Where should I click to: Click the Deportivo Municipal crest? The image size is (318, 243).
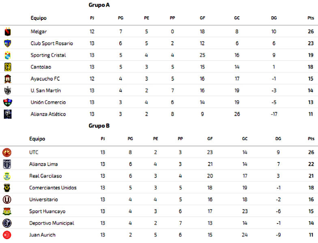[x=7, y=223]
